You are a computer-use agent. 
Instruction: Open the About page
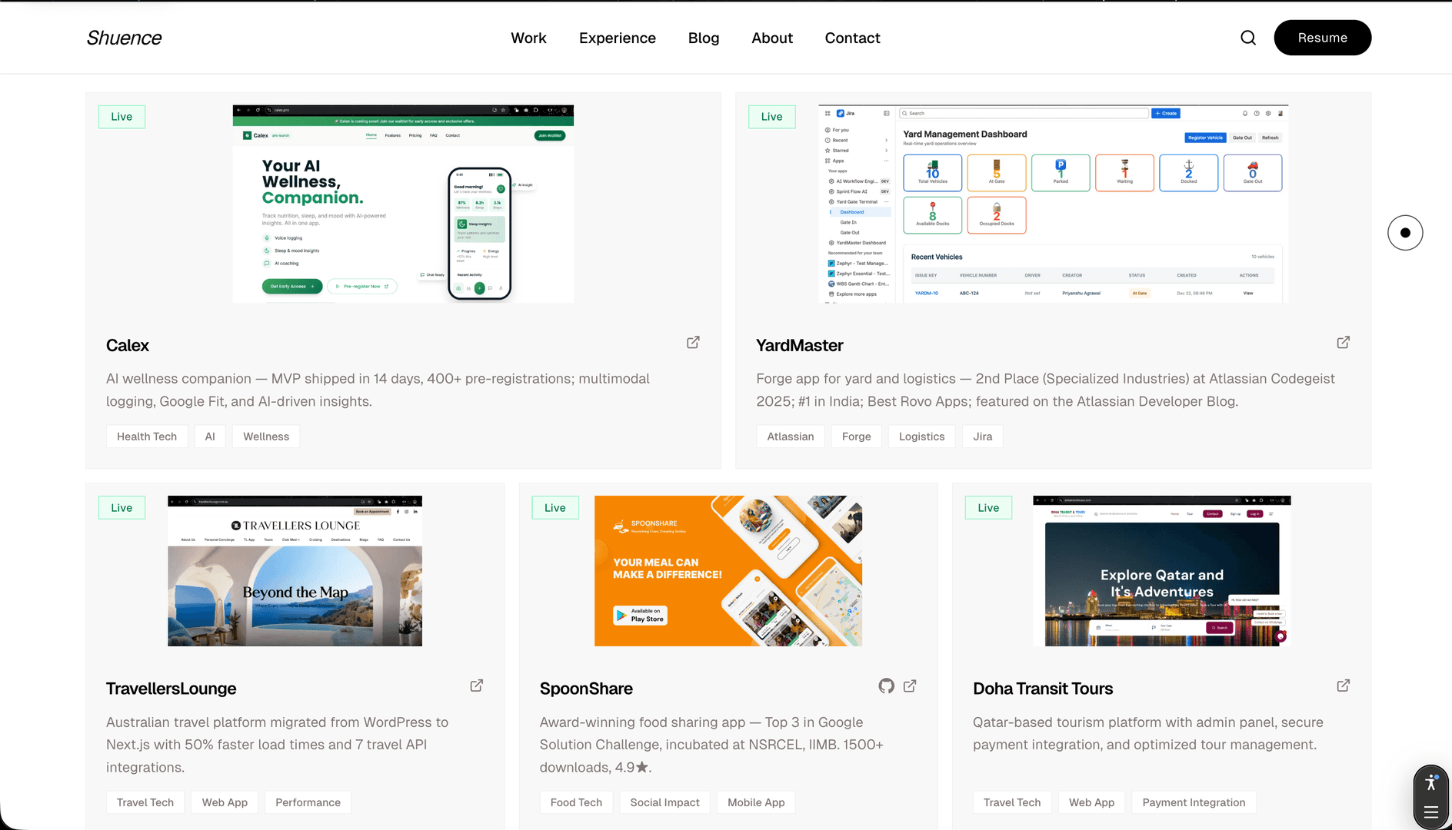pyautogui.click(x=772, y=38)
